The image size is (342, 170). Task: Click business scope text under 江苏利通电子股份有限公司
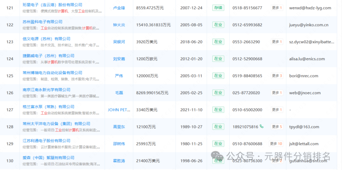tap(62, 147)
